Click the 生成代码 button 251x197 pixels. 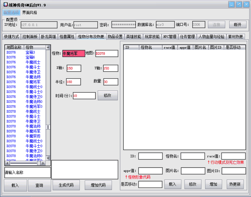pyautogui.click(x=66, y=185)
